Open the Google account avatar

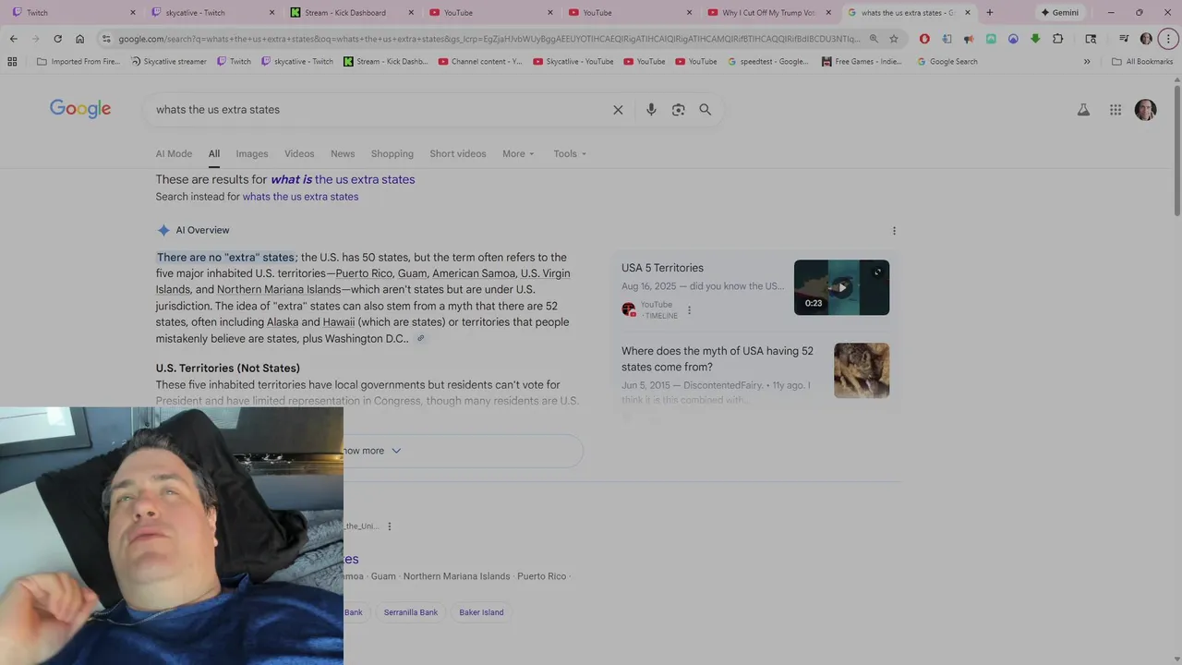[x=1146, y=110]
